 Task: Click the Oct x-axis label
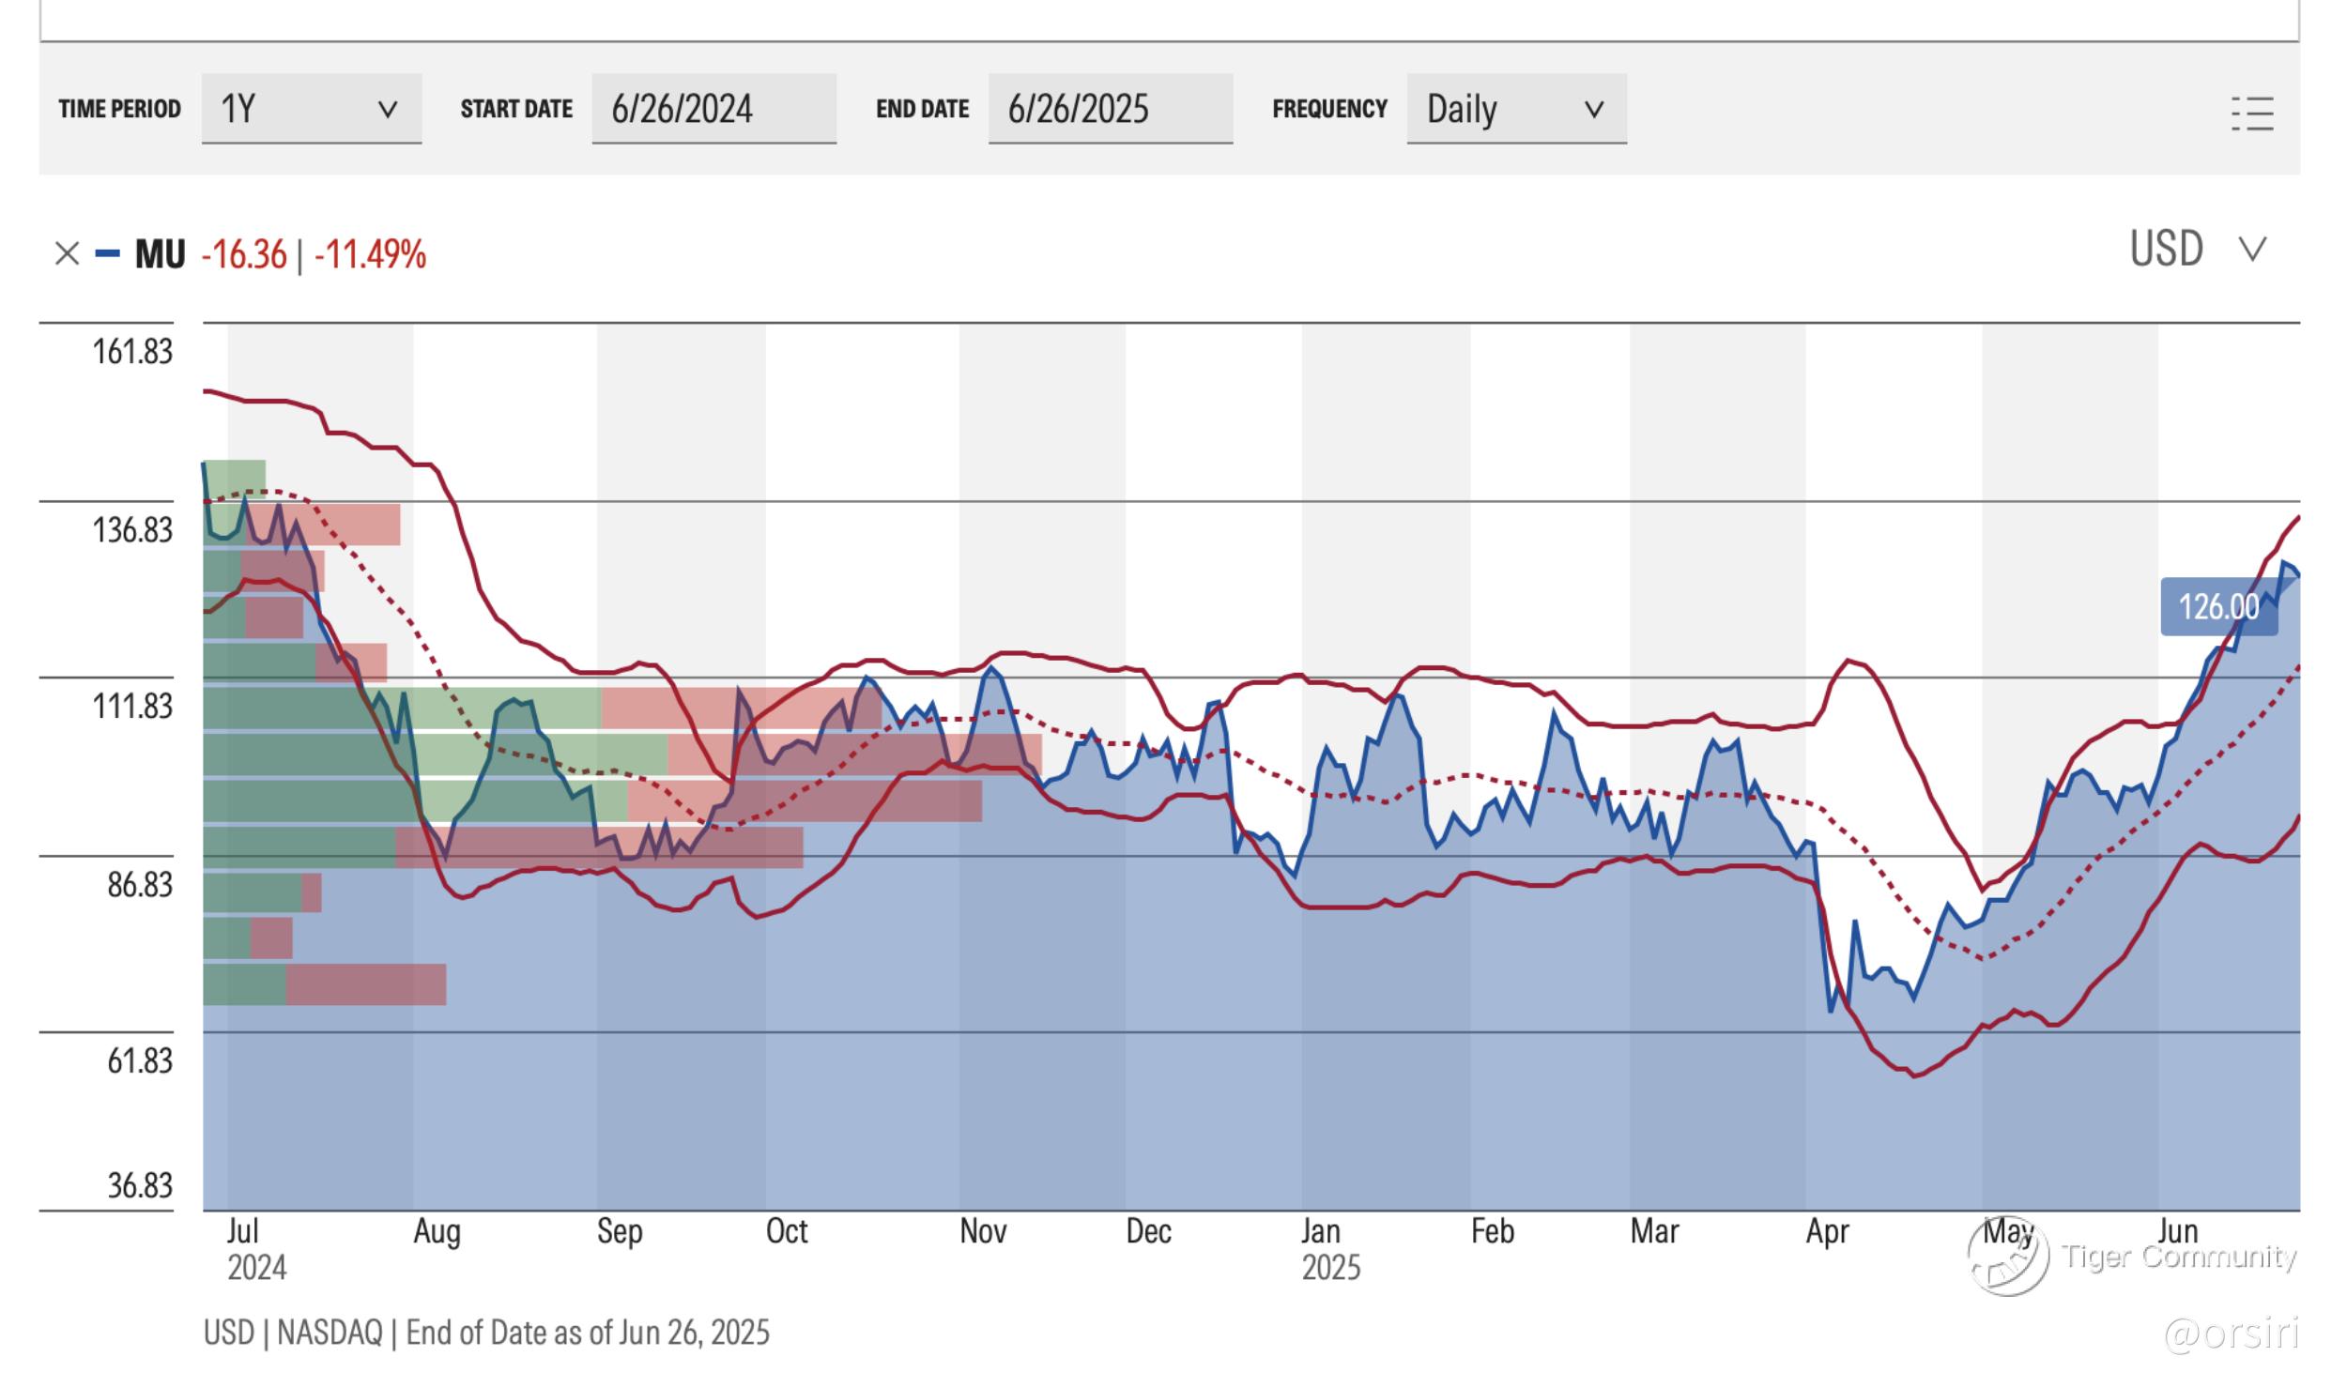click(786, 1231)
